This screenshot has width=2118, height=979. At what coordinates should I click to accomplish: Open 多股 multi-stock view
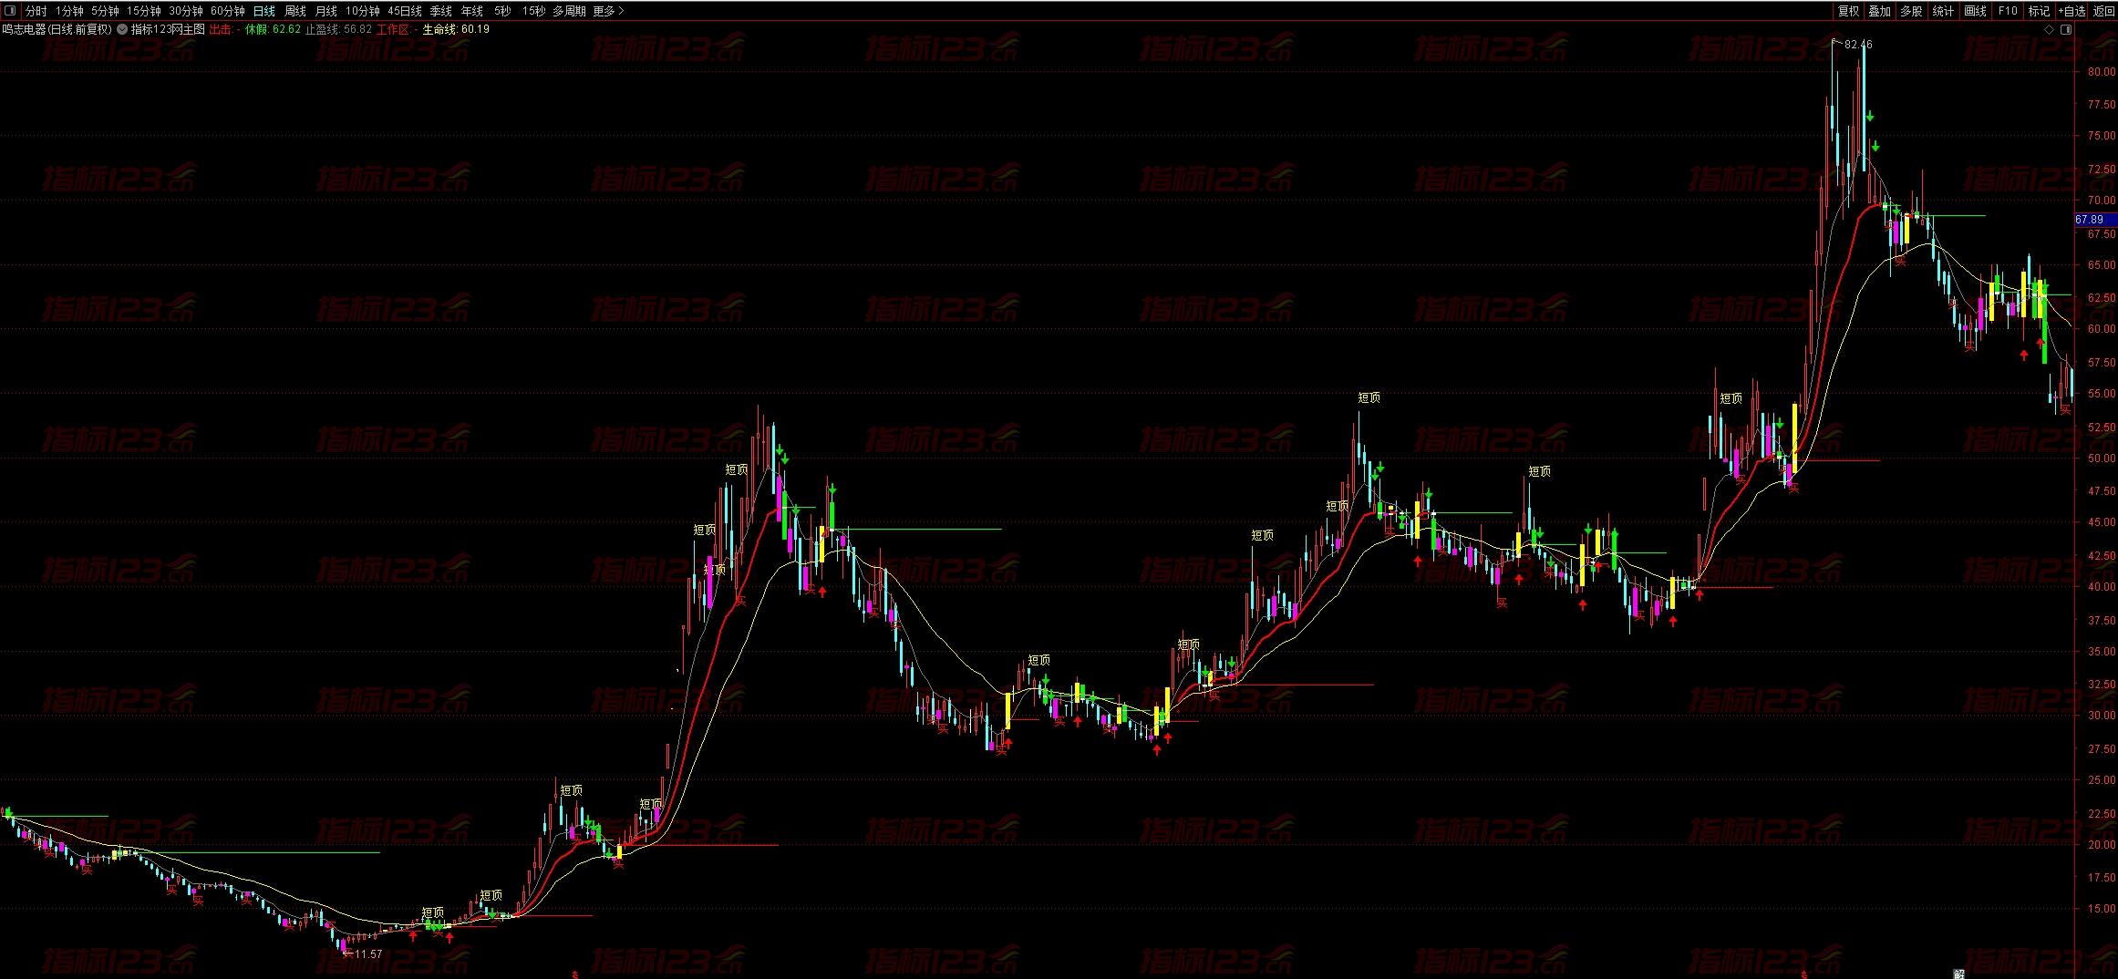coord(1912,11)
